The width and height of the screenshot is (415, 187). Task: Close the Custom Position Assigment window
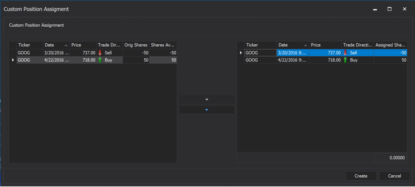tap(404, 9)
